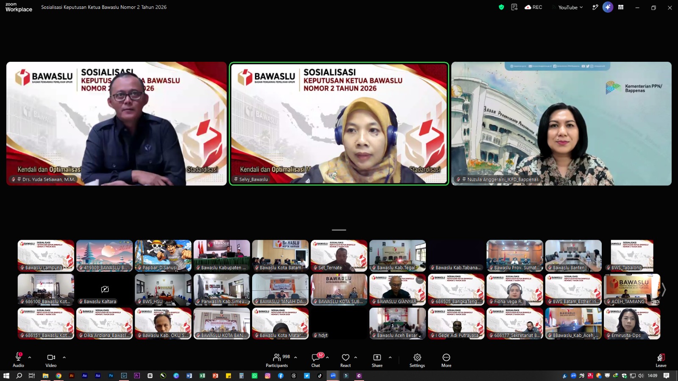678x381 pixels.
Task: Select the Bawaslu Kaltara thumbnail
Action: tap(105, 290)
